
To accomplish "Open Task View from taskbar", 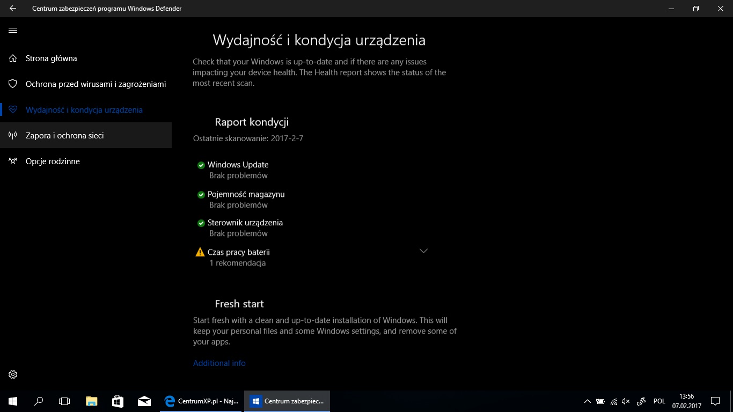I will click(64, 401).
